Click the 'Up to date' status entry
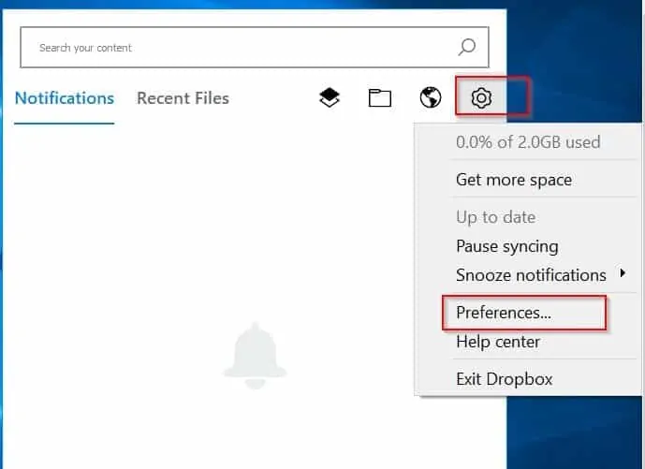 pyautogui.click(x=495, y=217)
